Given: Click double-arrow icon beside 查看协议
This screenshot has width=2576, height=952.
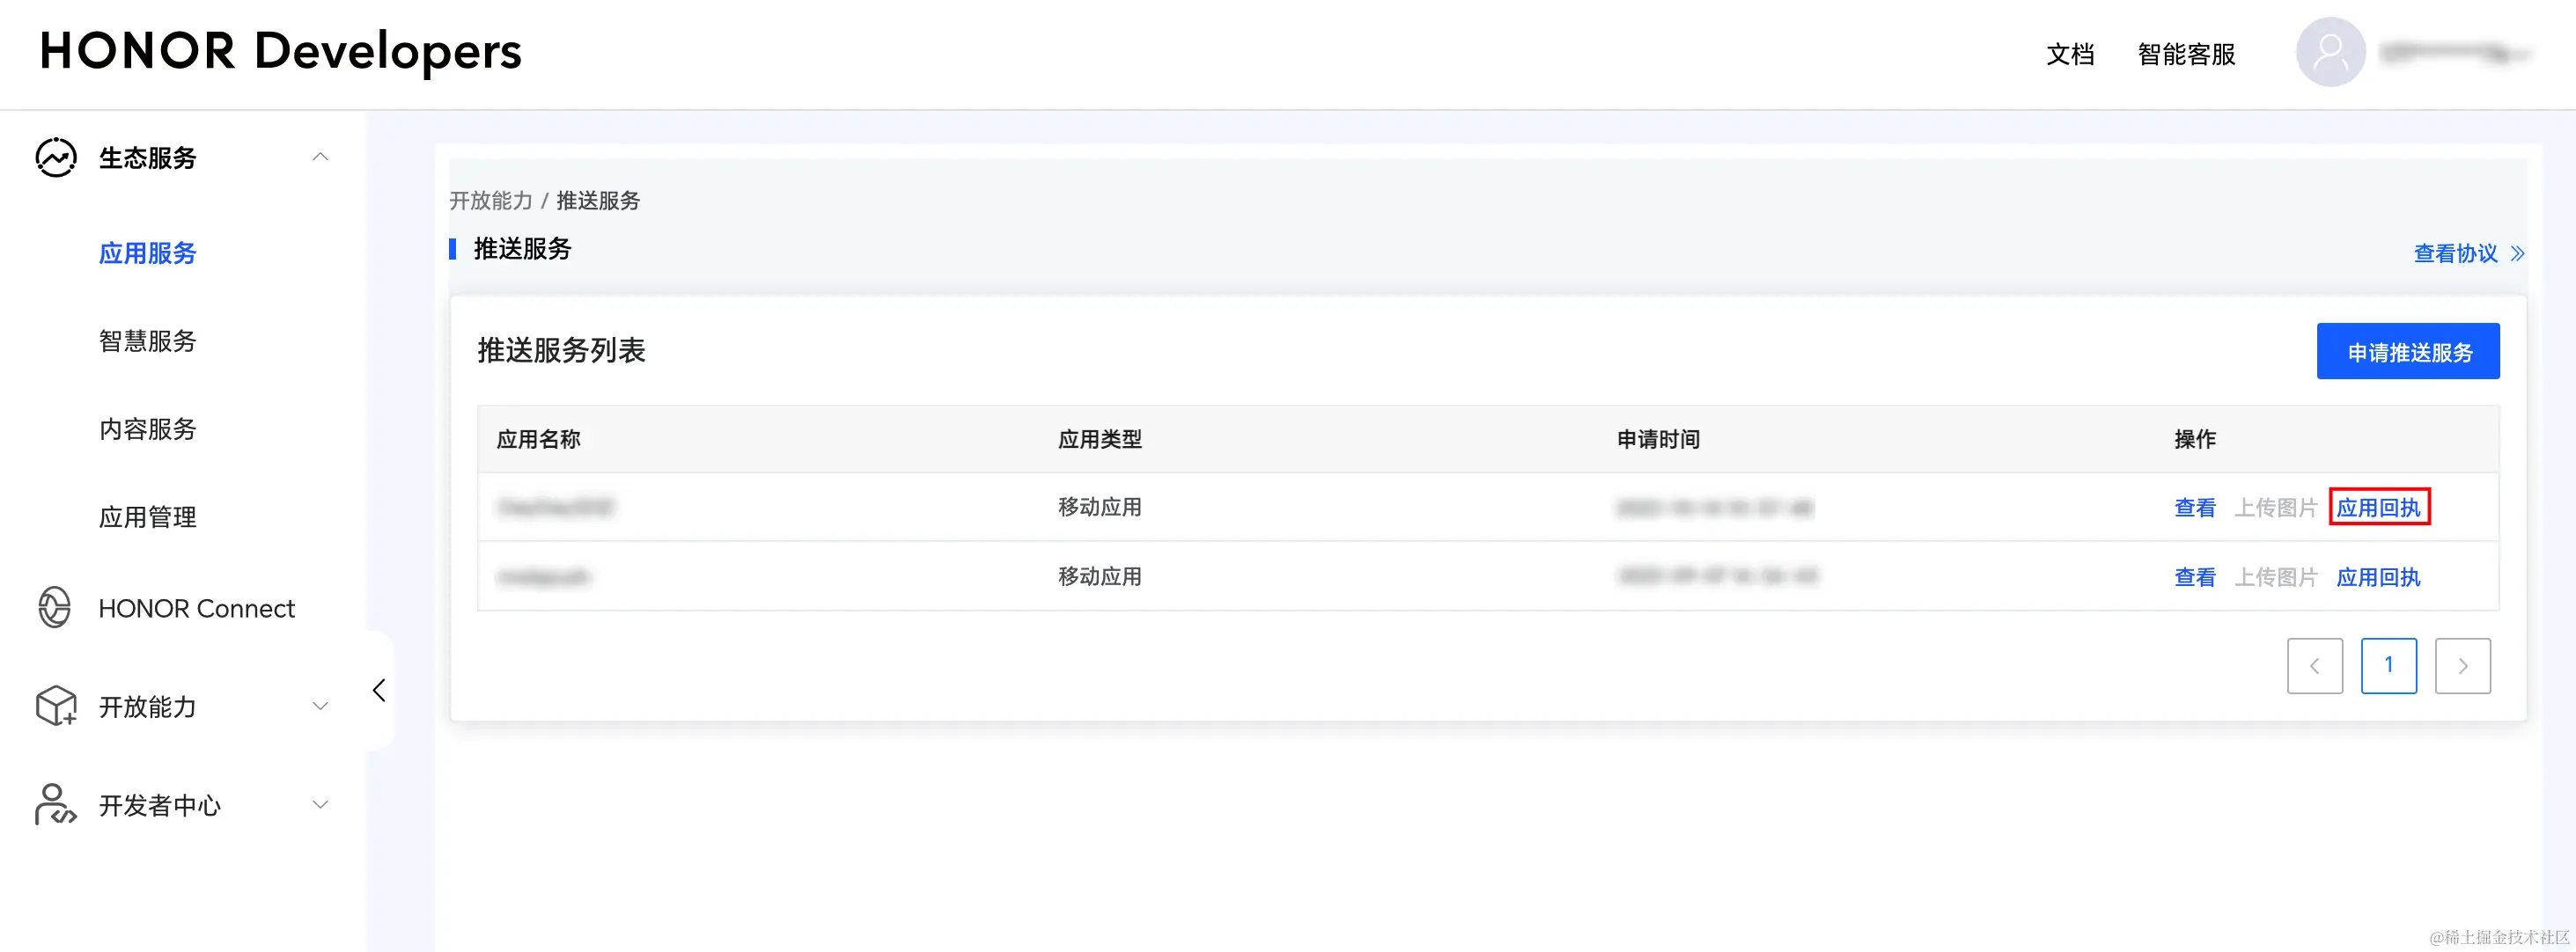Looking at the screenshot, I should (x=2517, y=253).
